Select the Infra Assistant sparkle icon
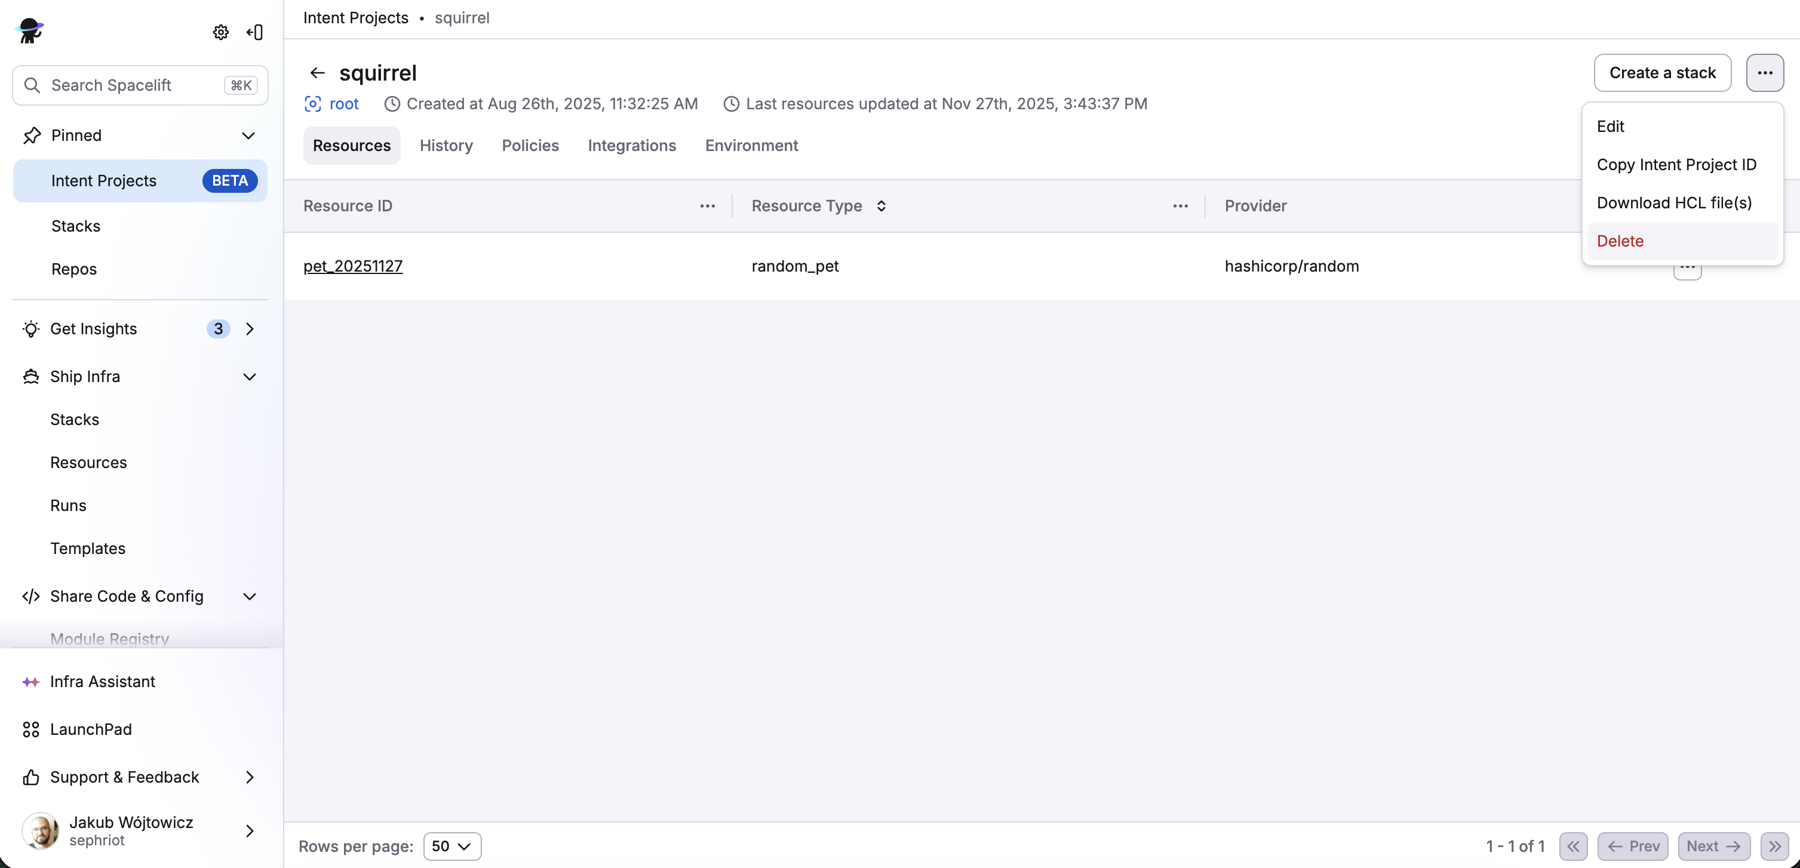 point(30,681)
